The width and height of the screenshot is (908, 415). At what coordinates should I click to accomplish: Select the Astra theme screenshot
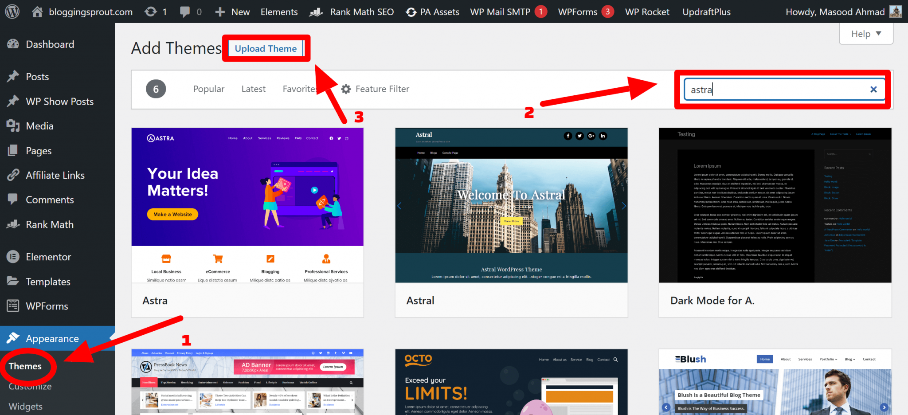click(x=247, y=205)
